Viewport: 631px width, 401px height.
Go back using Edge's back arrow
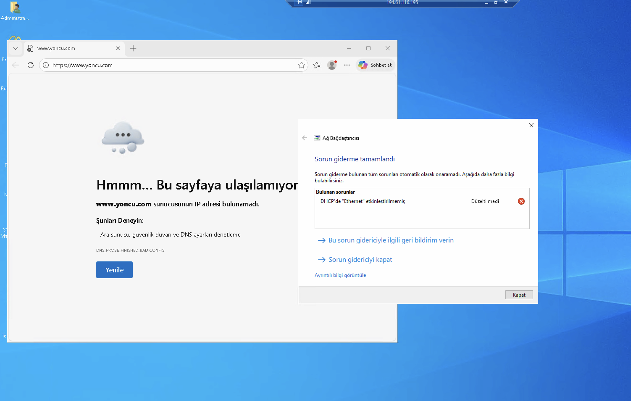click(16, 65)
